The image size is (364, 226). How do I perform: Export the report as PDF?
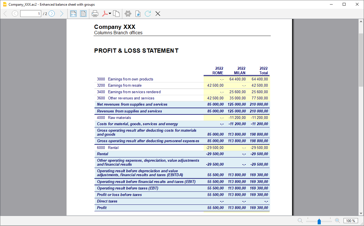(x=105, y=13)
